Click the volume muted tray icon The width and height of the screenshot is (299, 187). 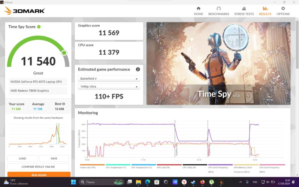pos(268,182)
